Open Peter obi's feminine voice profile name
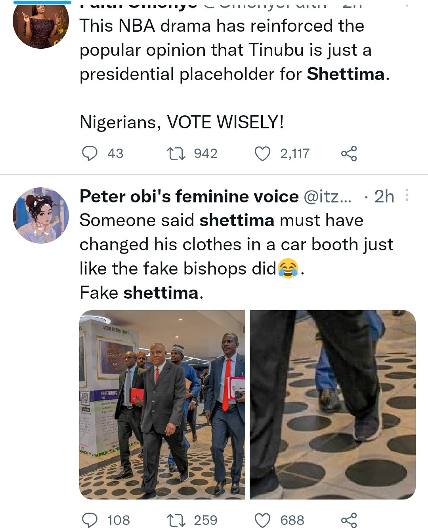The height and width of the screenshot is (532, 428). [189, 196]
